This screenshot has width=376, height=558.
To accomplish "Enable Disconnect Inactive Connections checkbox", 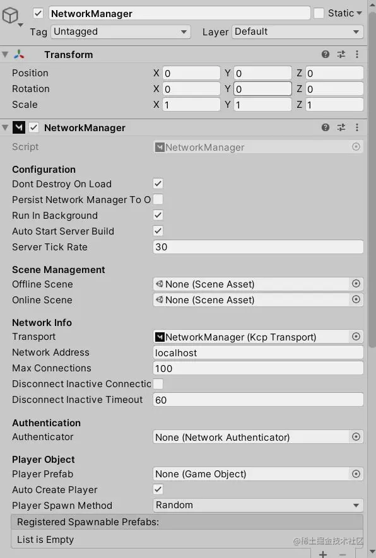I will click(158, 383).
